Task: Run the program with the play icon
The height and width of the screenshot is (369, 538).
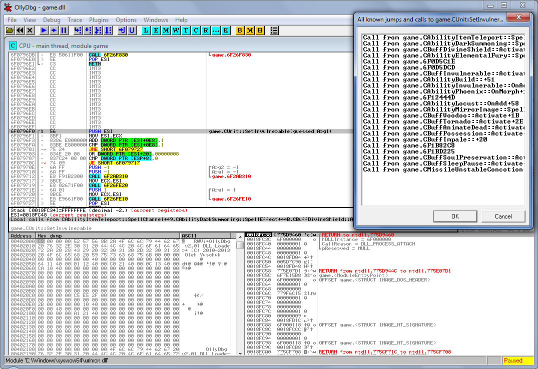Action: tap(44, 30)
